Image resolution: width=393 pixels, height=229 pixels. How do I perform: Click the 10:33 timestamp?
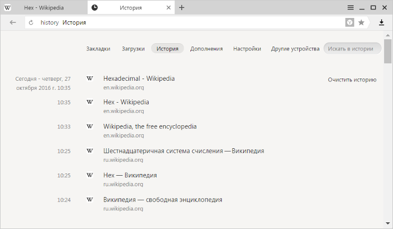pyautogui.click(x=64, y=126)
